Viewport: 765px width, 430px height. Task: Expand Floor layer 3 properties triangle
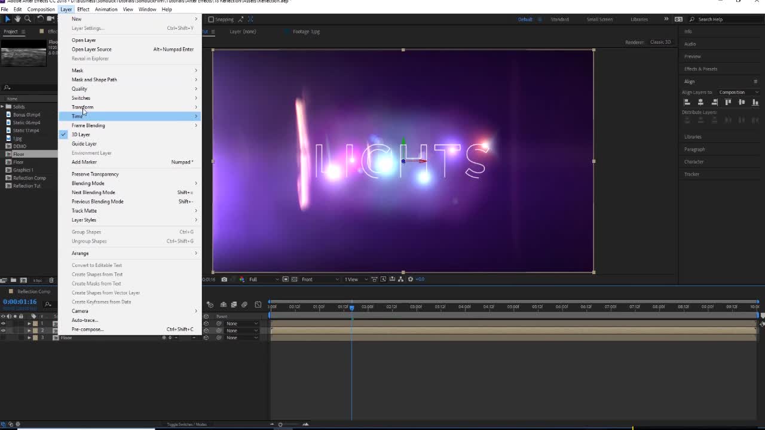point(29,337)
